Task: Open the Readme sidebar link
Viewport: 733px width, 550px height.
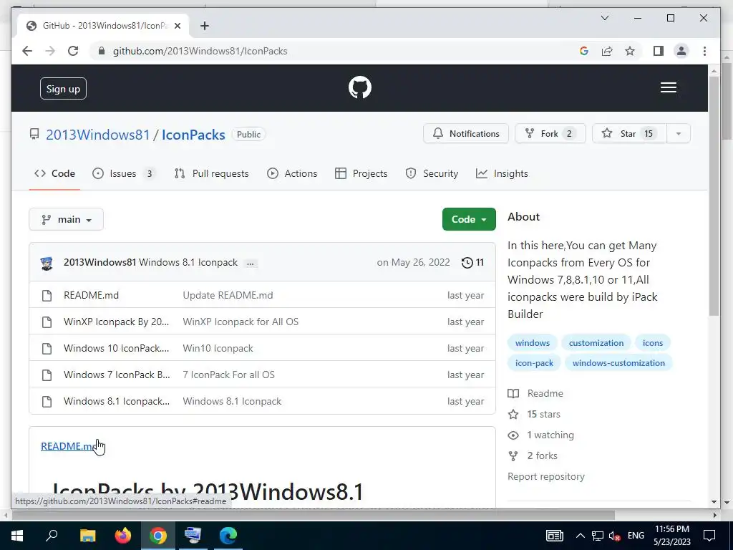Action: [x=535, y=393]
